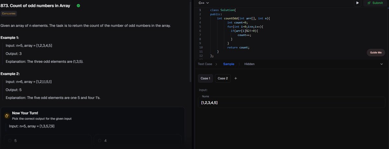Switch to the Sample test tab

pyautogui.click(x=229, y=64)
